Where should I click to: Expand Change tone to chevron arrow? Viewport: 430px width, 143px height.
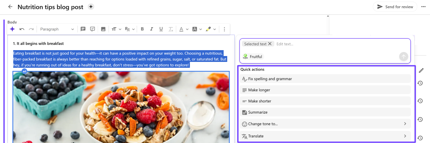[x=405, y=123]
